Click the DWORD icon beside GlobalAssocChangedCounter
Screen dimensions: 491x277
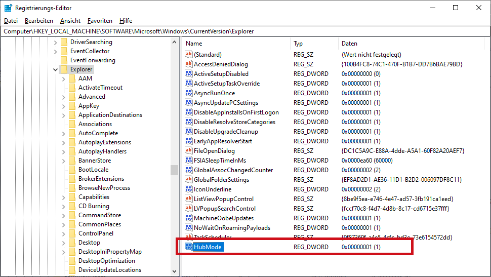pyautogui.click(x=188, y=170)
